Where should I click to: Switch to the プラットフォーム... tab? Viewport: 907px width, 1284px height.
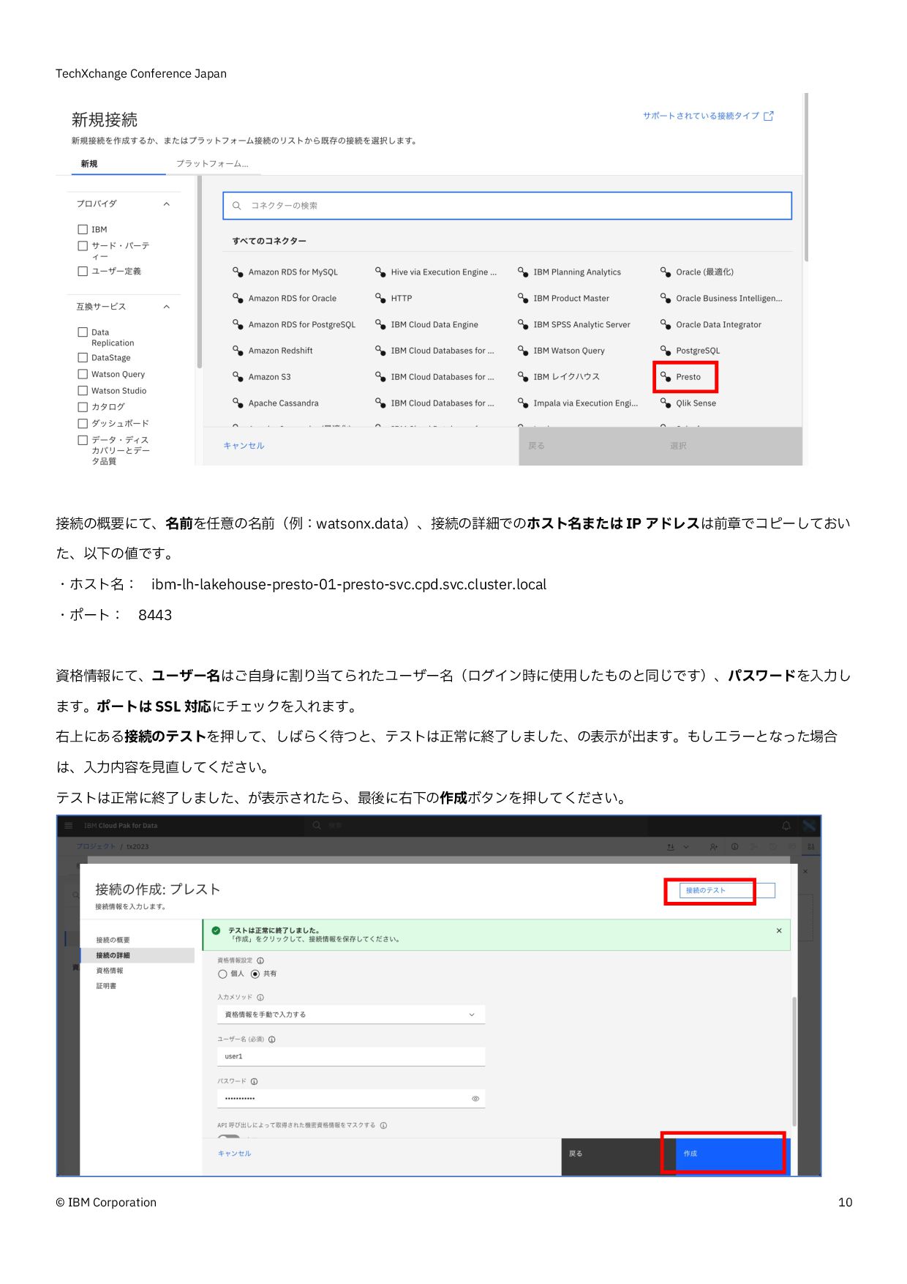[x=212, y=164]
